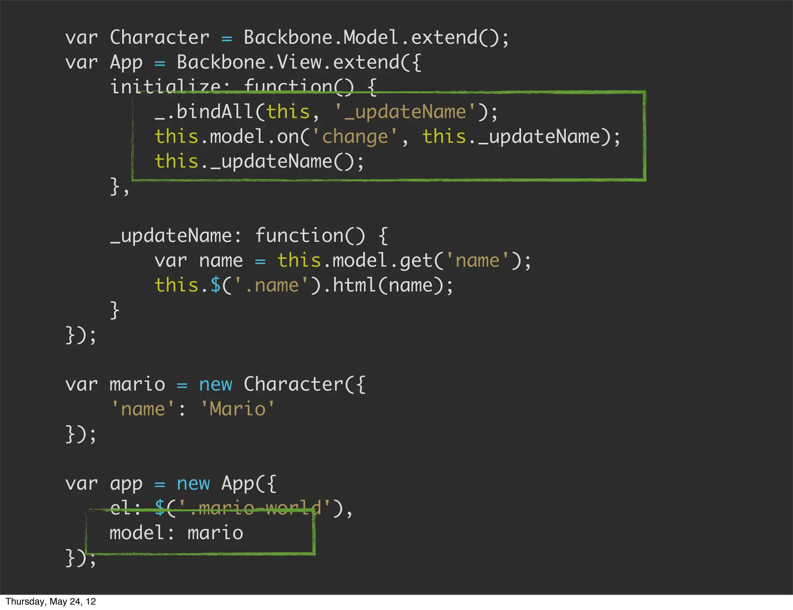
Task: Click the 'Thursday, May 24, 12' date footer
Action: coord(50,601)
